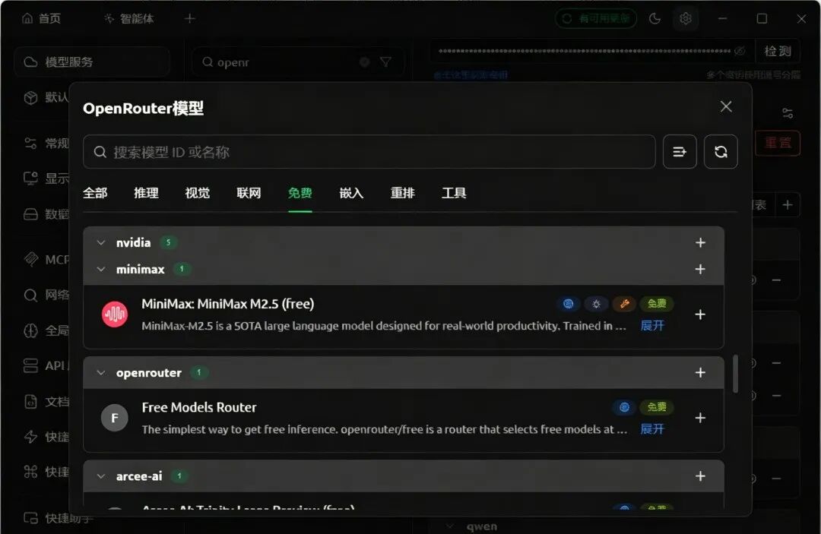Switch to the 推理 tab
Viewport: 821px width, 534px height.
coord(146,193)
